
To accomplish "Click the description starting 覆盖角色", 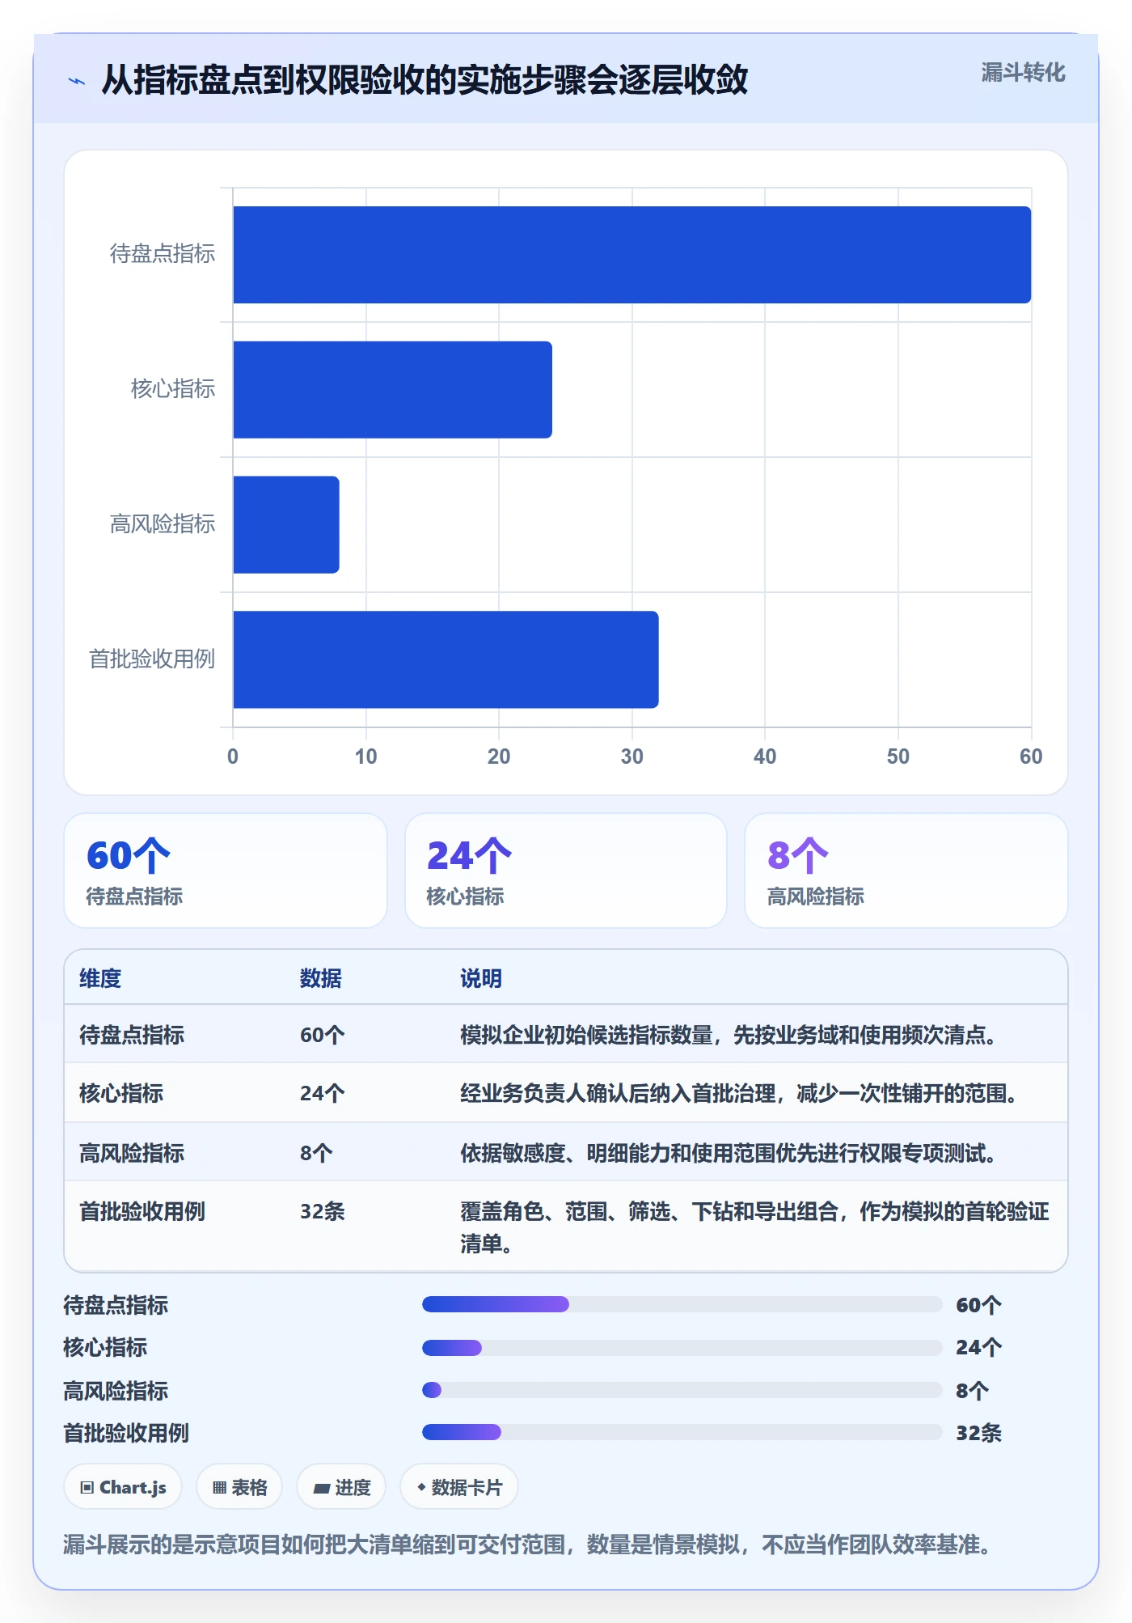I will pos(754,1227).
